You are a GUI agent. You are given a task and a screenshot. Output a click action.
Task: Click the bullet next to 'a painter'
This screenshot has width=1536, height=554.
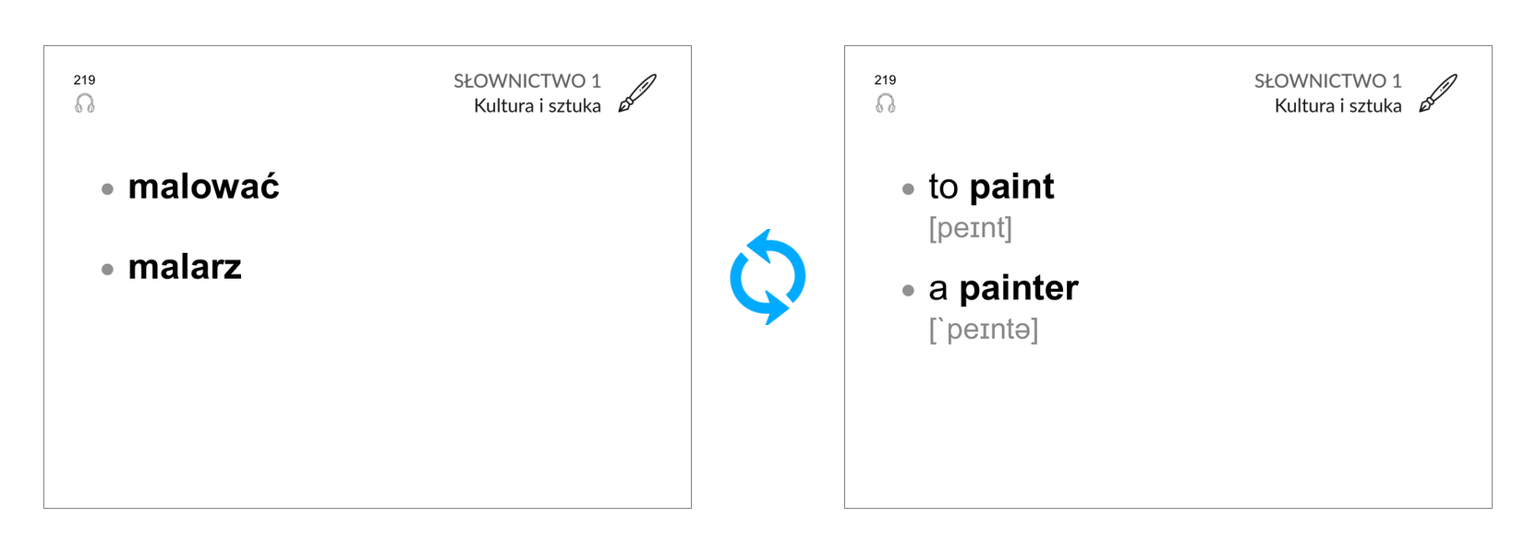(x=909, y=290)
